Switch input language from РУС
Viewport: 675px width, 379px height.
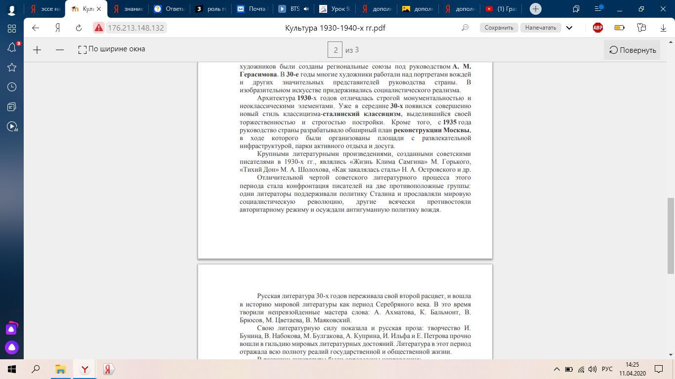[607, 369]
